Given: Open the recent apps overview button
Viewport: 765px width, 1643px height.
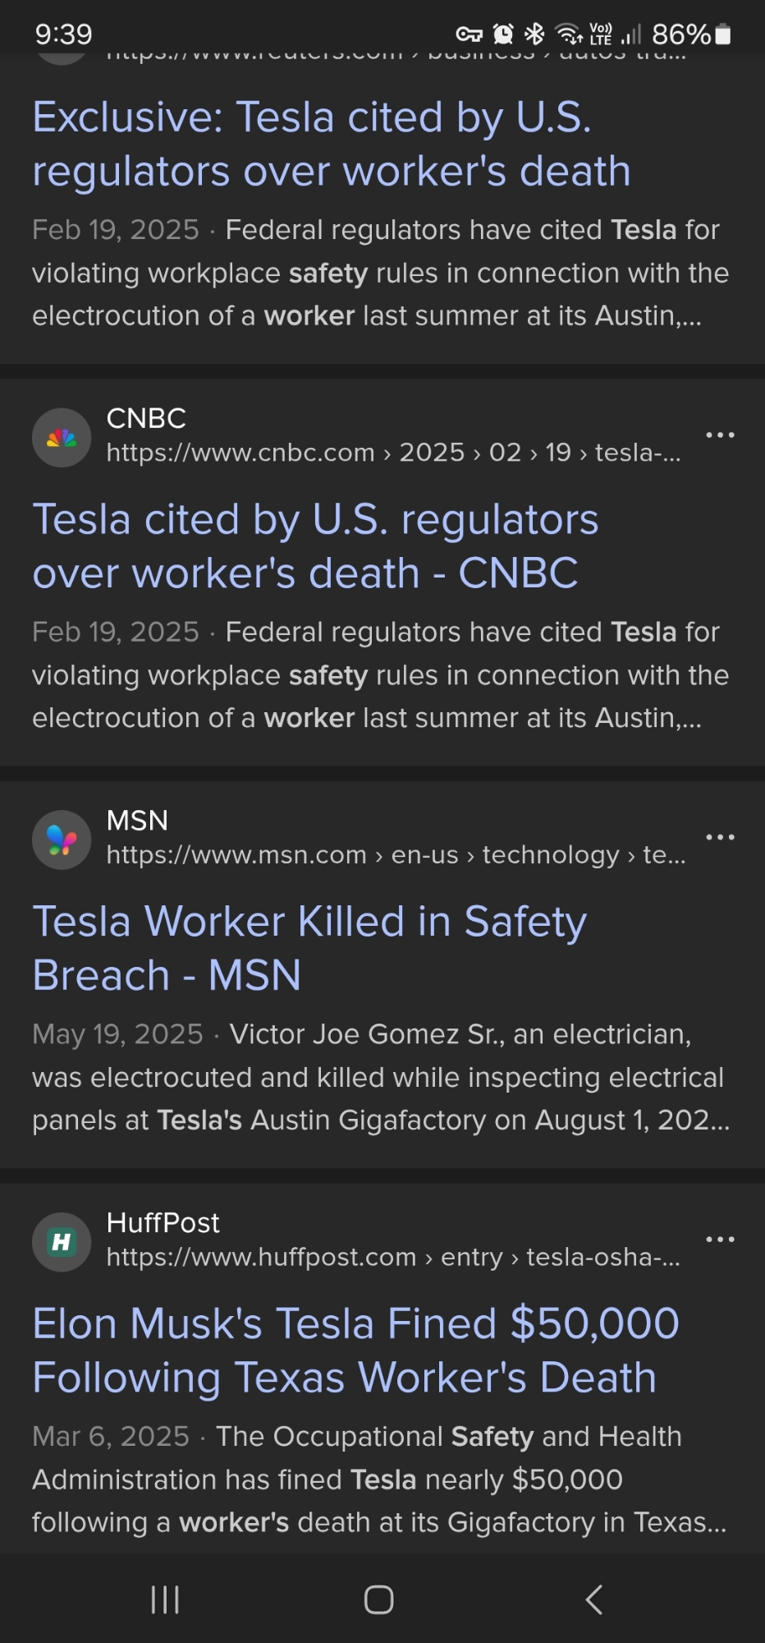Looking at the screenshot, I should tap(165, 1599).
